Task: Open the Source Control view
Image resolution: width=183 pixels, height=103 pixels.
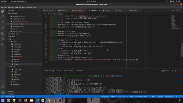Action: coord(3,22)
